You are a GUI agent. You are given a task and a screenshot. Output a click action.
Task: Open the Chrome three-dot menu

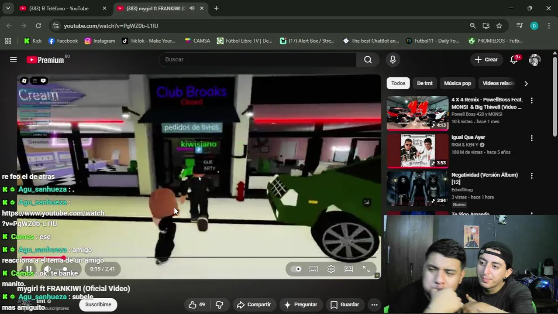548,26
